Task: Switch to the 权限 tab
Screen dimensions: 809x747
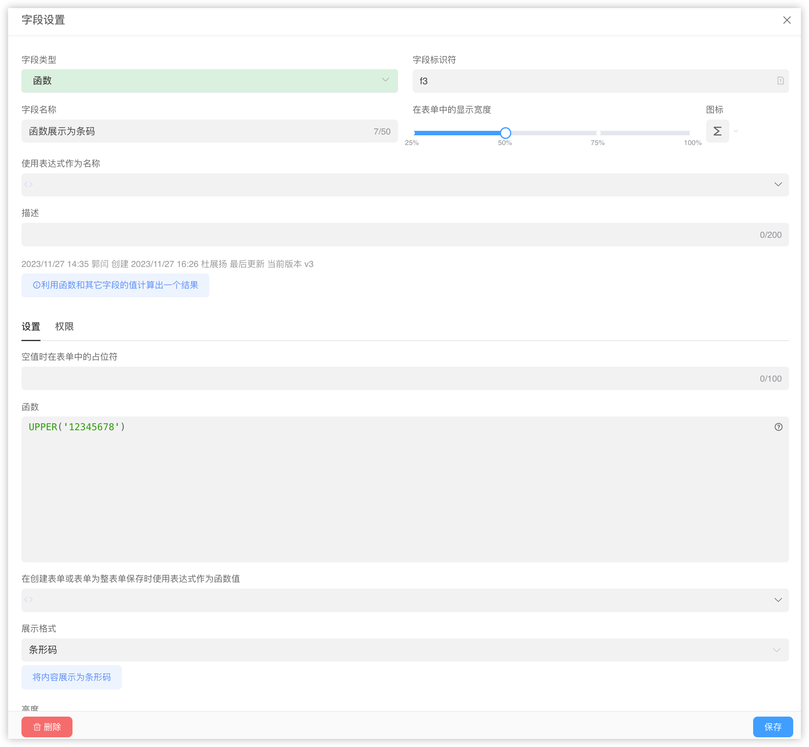Action: [x=64, y=327]
